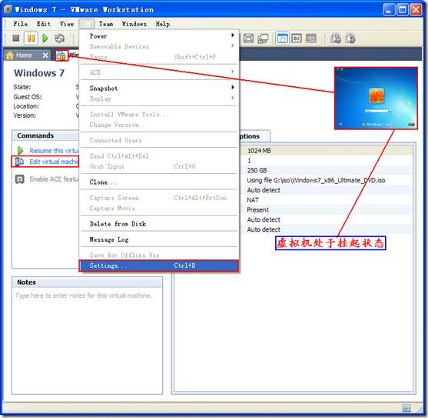This screenshot has height=418, width=428.
Task: Click the revert snapshot clock icon
Action: [350, 38]
